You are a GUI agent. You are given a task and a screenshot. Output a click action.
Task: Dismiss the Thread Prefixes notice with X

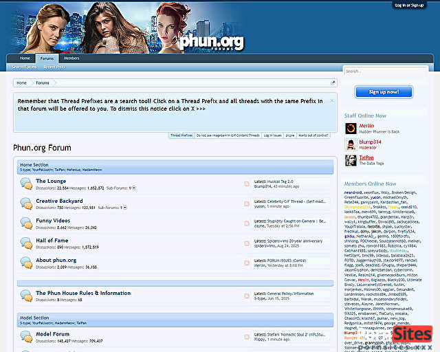coord(331,100)
